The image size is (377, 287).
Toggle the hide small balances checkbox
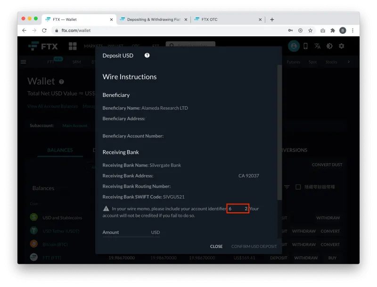[298, 187]
